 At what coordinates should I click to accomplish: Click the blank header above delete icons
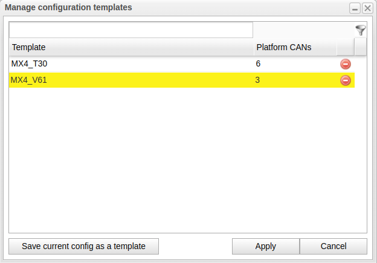coord(346,47)
